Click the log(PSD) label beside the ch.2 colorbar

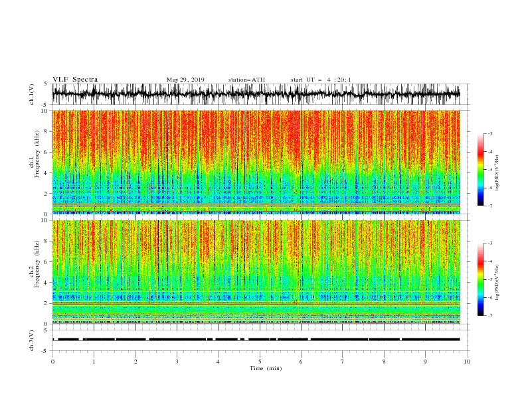pos(497,282)
